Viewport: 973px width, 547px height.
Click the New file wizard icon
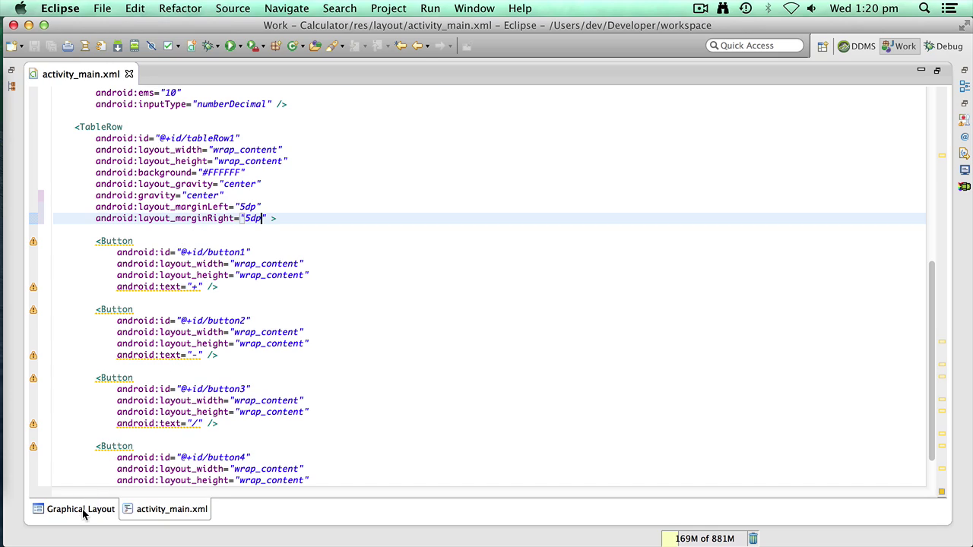click(x=12, y=46)
